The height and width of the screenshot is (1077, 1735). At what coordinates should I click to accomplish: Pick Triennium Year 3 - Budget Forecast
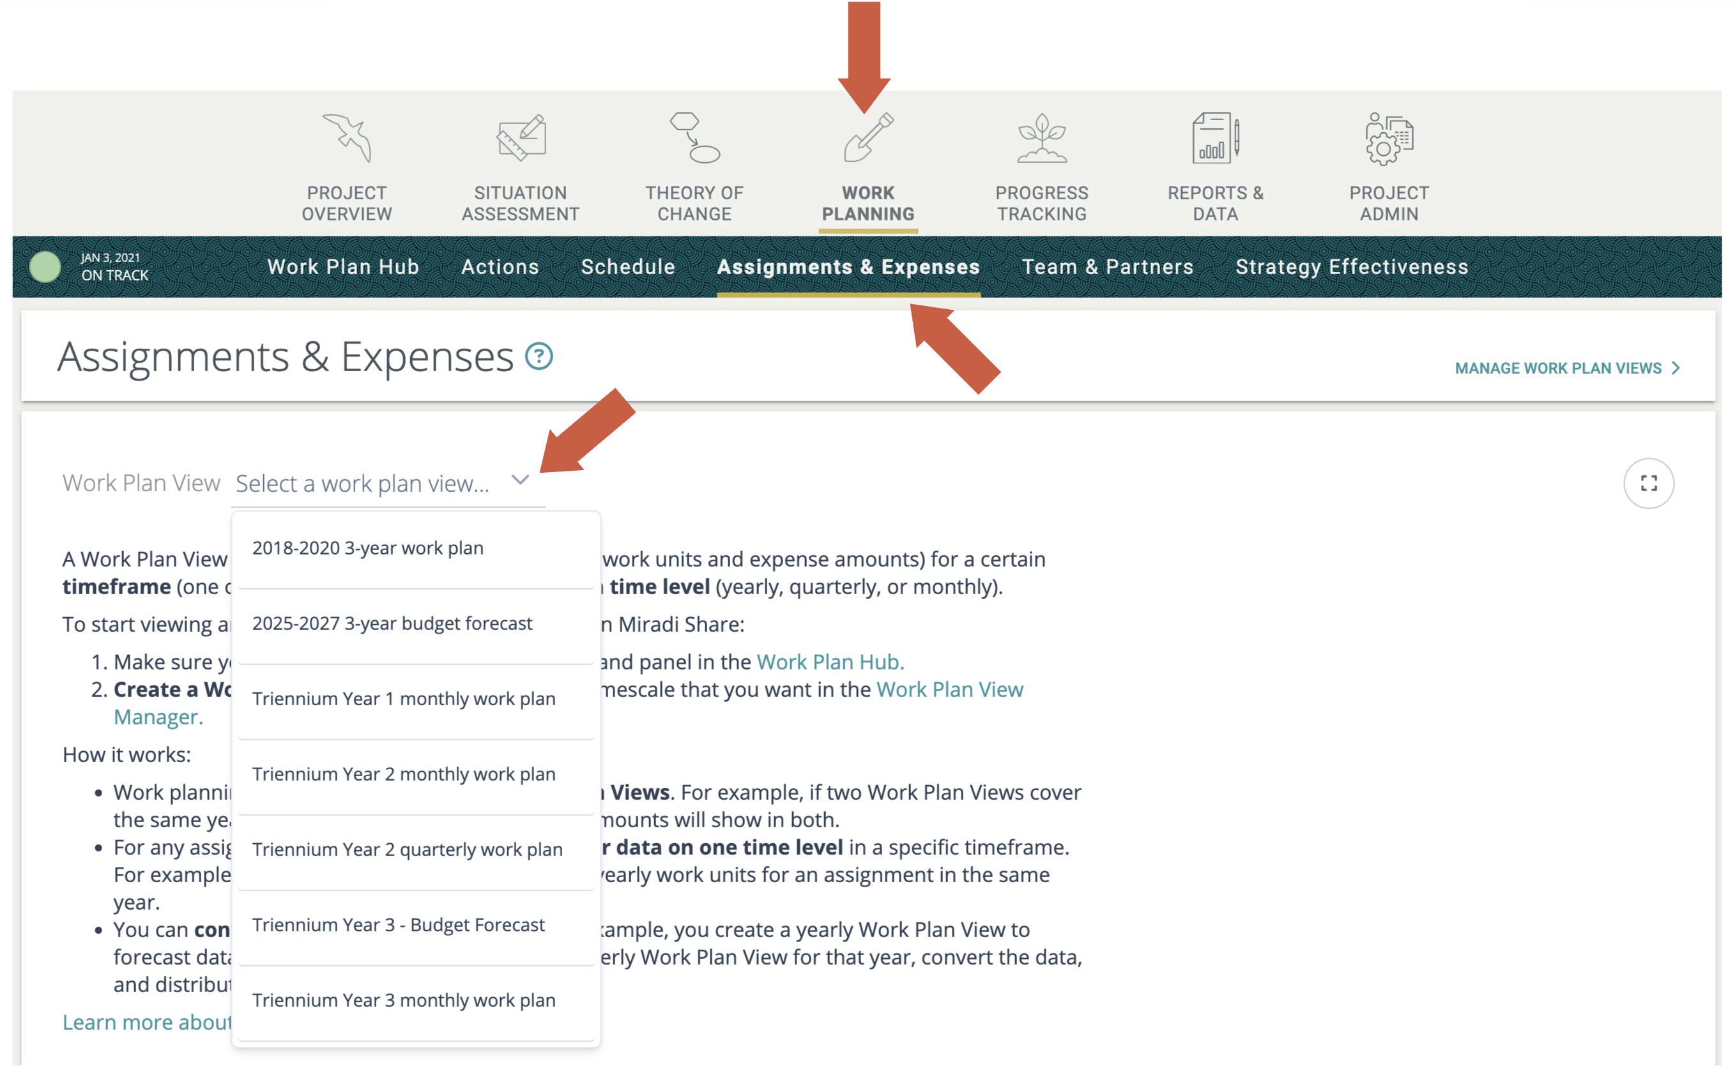coord(399,925)
